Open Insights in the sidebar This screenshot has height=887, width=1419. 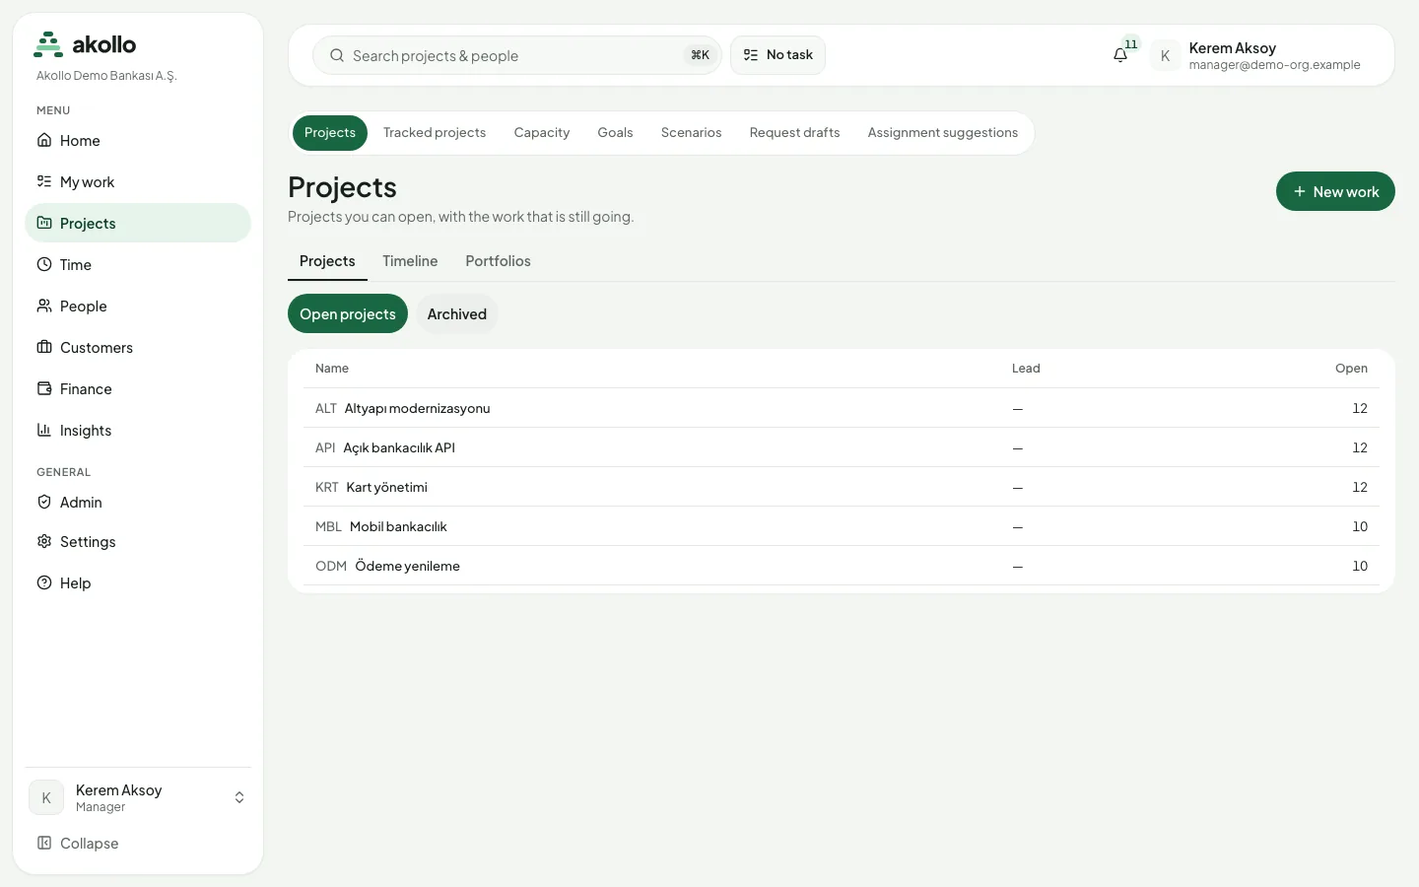(138, 430)
